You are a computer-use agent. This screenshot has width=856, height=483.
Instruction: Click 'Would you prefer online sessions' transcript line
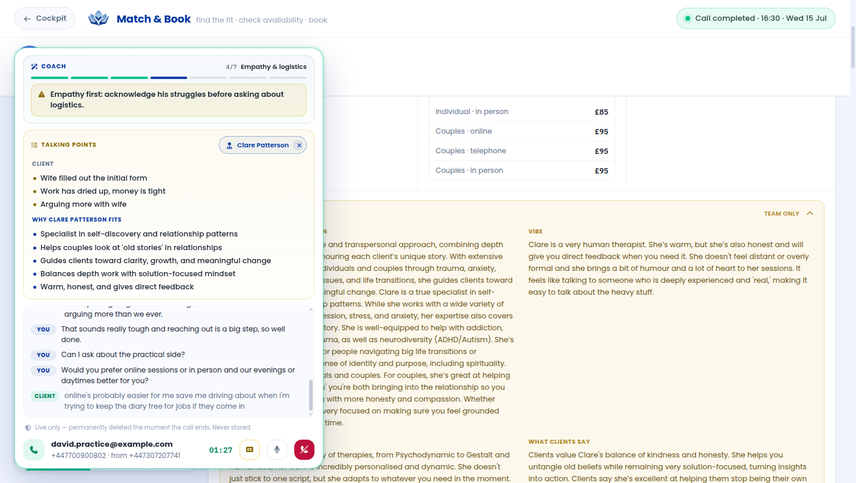178,375
